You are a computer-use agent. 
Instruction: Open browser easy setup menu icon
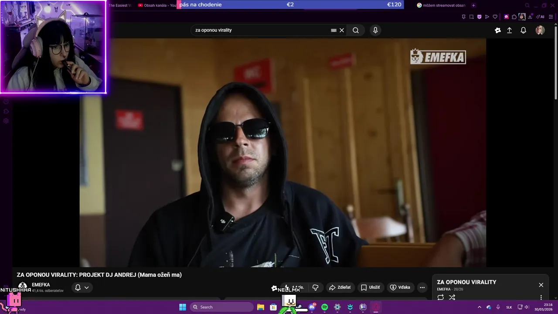(551, 17)
